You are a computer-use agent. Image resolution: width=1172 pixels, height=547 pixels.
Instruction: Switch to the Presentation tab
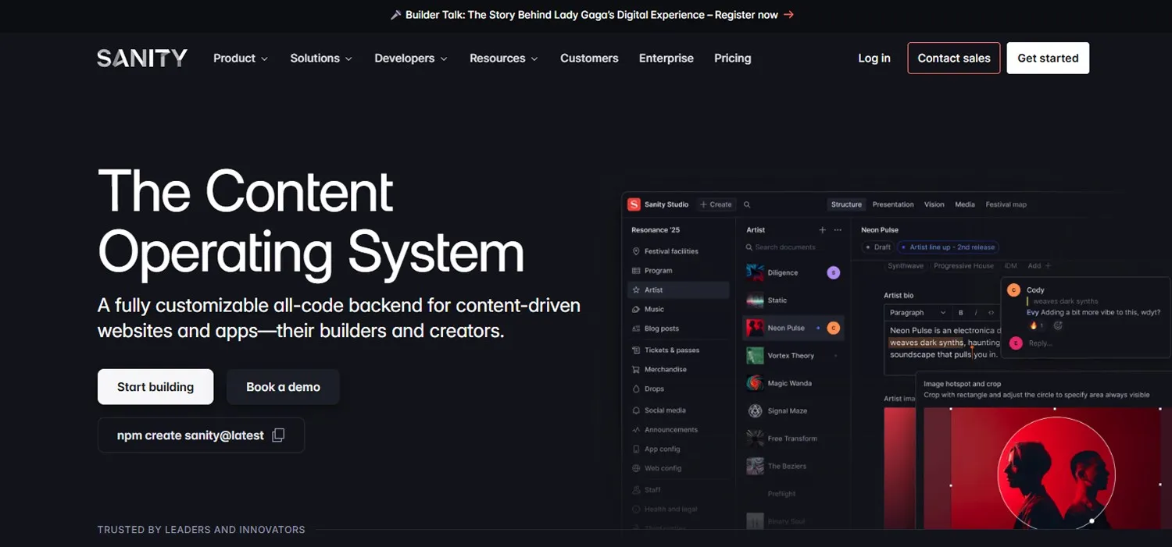click(x=892, y=204)
